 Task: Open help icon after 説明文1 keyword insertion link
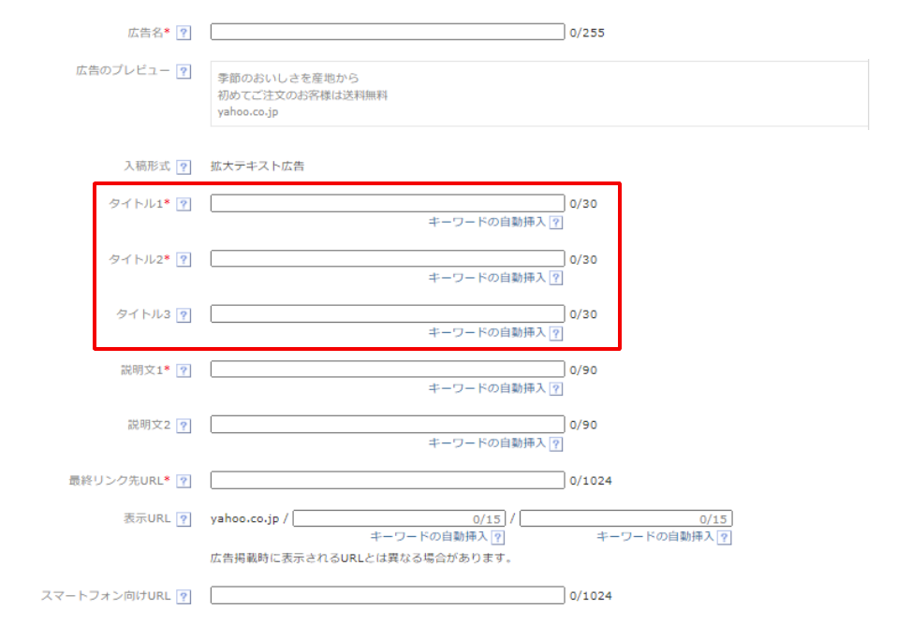pos(556,388)
